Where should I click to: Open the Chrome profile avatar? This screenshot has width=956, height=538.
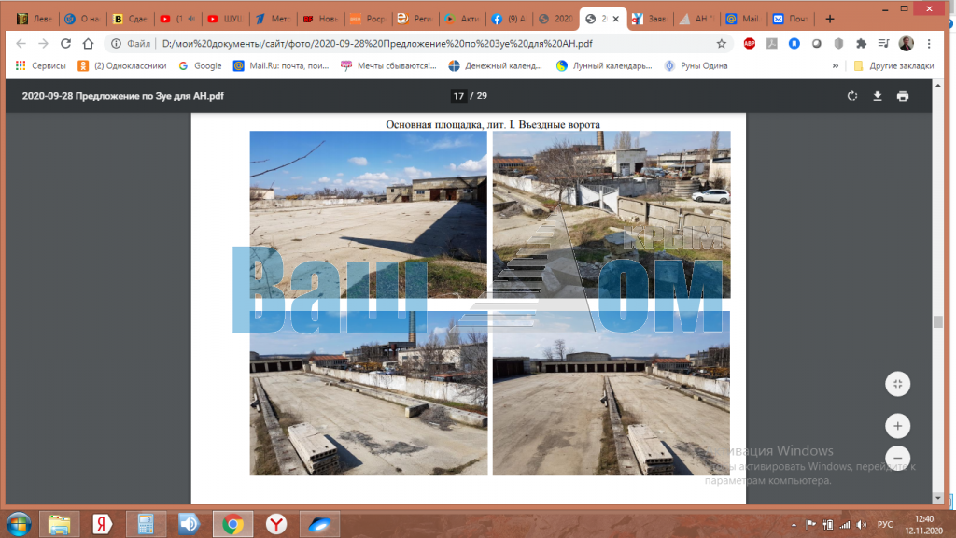[906, 43]
